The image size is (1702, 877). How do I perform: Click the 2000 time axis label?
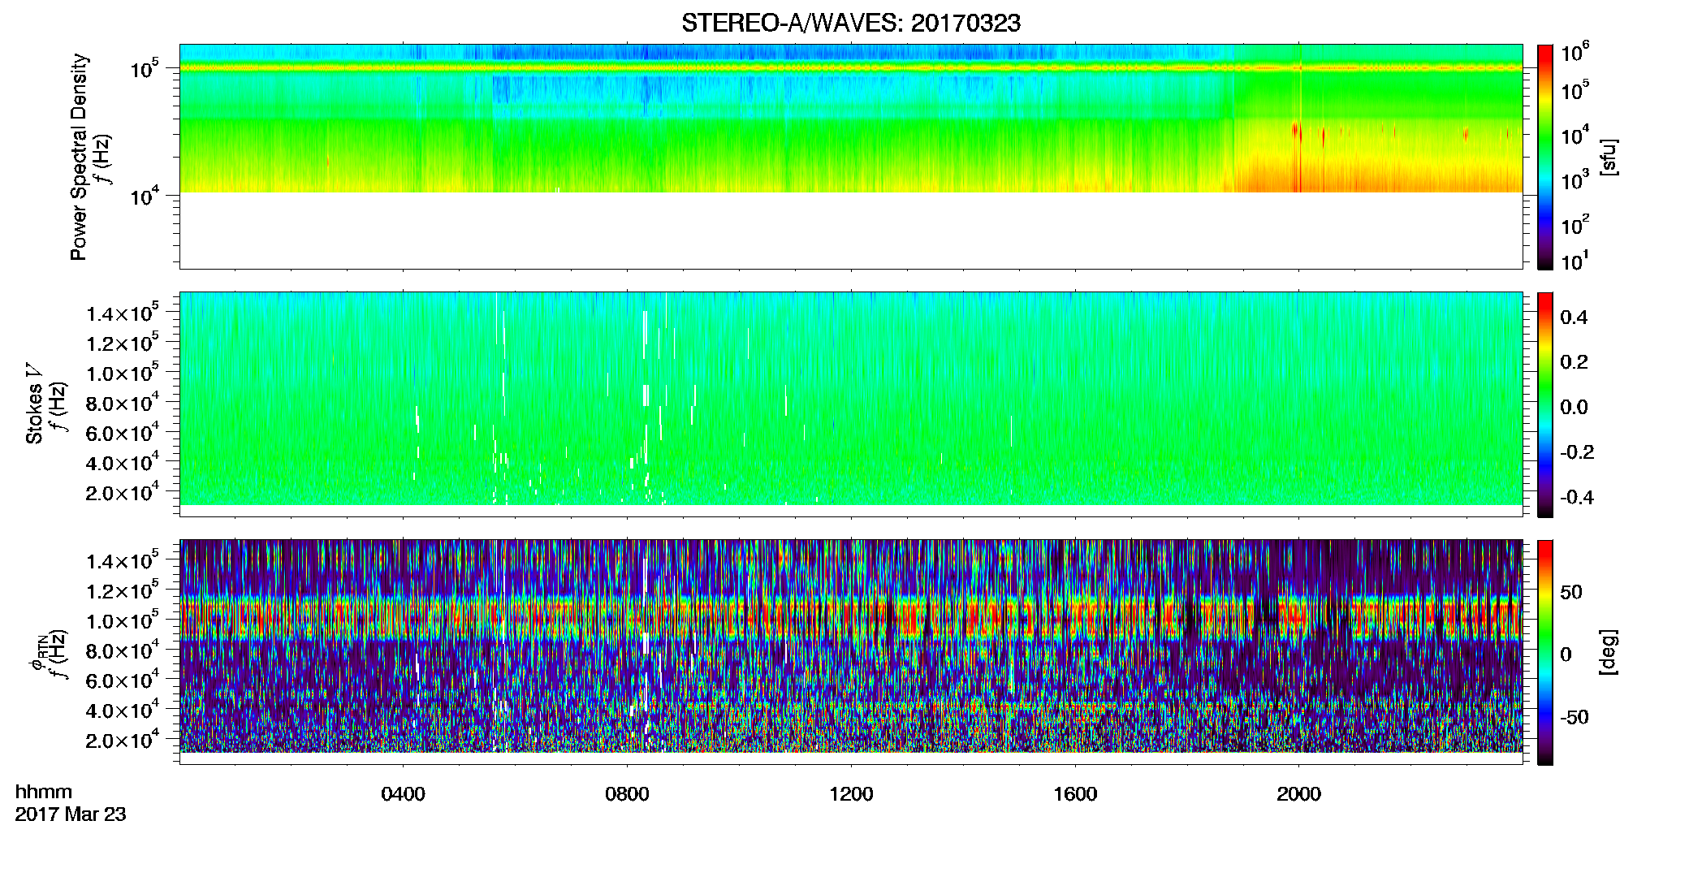point(1298,794)
